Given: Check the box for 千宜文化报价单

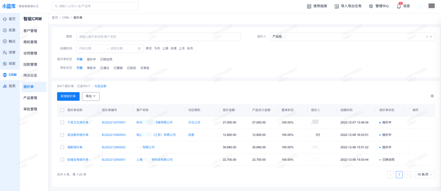Looking at the screenshot, I should pyautogui.click(x=62, y=122).
